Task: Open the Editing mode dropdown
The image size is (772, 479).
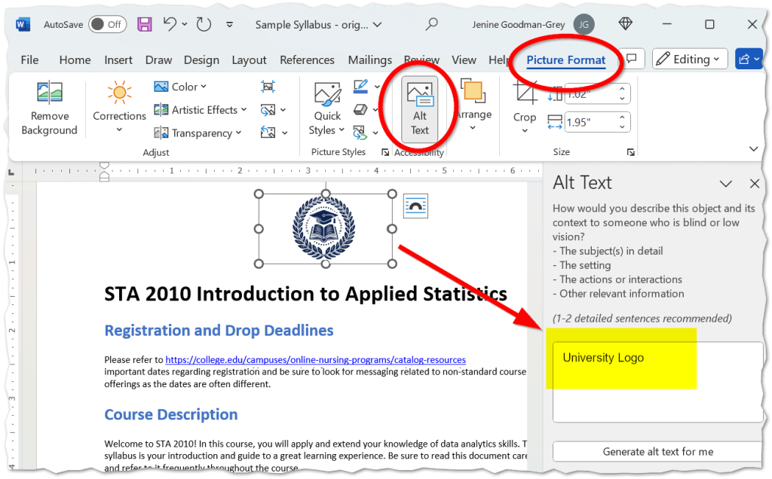Action: click(689, 59)
